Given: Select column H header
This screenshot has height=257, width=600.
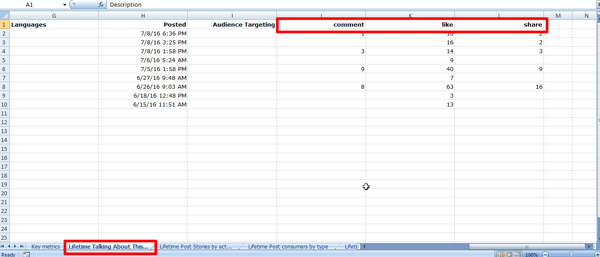Looking at the screenshot, I should coord(143,16).
